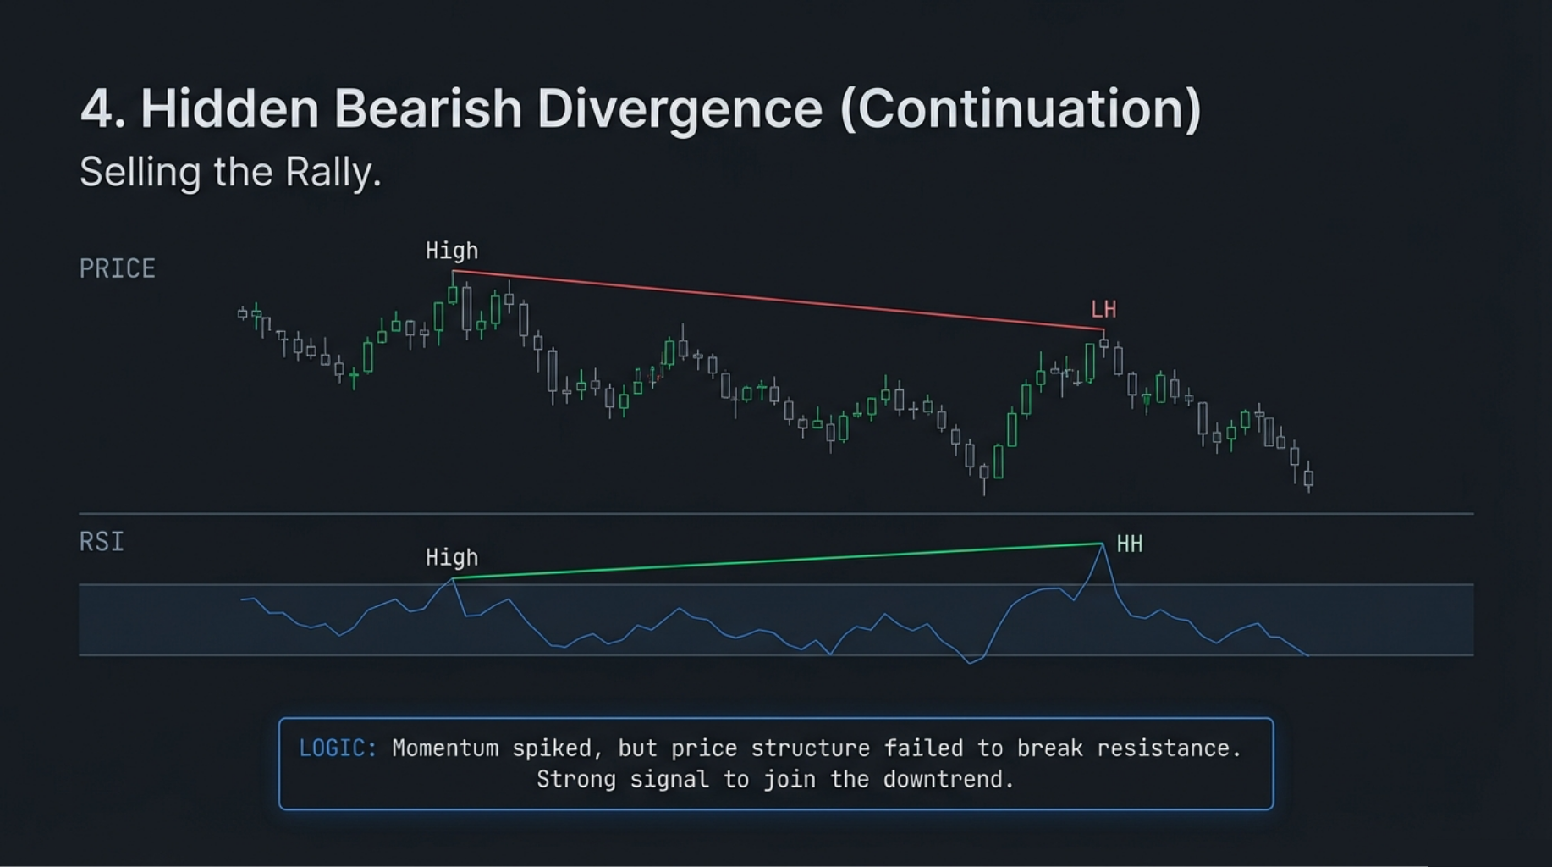Viewport: 1552px width, 867px height.
Task: Click the candle at the LH price peak
Action: tap(1103, 344)
